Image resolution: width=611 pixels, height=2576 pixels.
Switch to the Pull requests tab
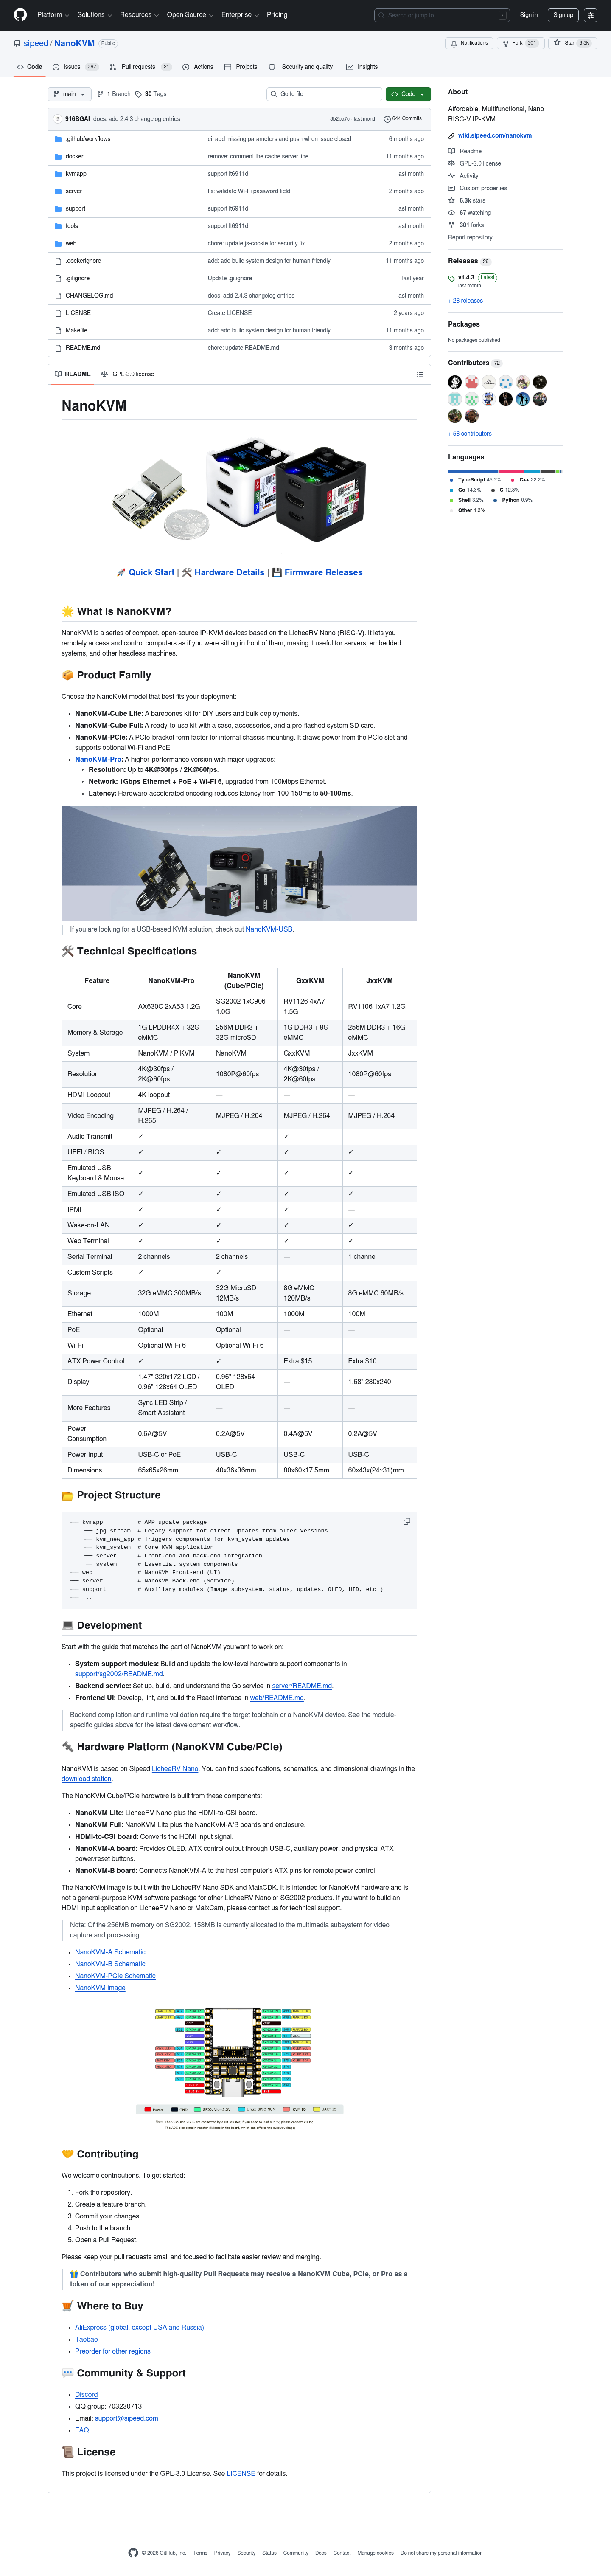140,67
